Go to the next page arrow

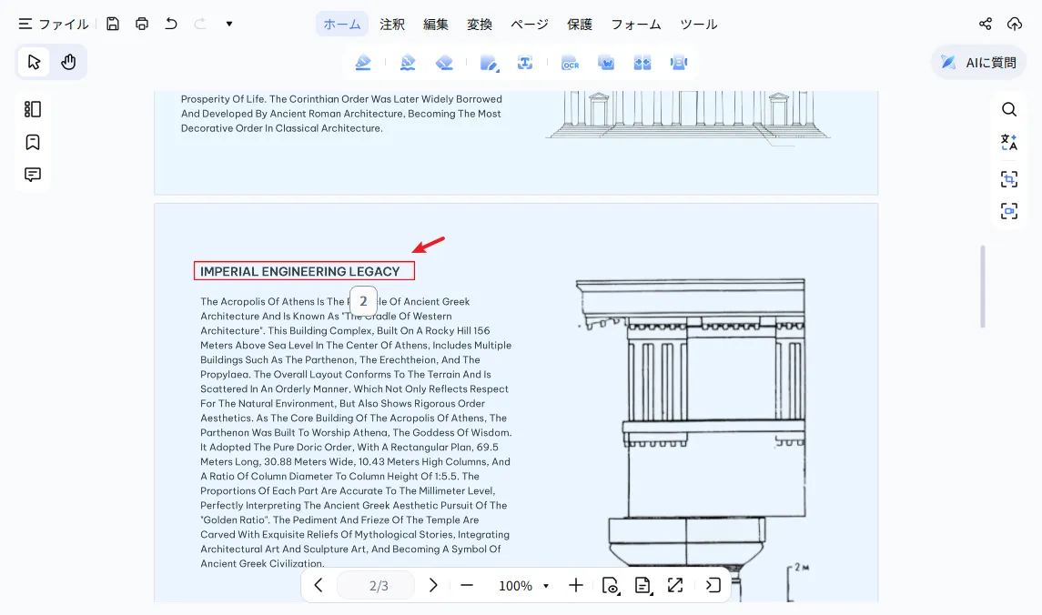coord(433,585)
